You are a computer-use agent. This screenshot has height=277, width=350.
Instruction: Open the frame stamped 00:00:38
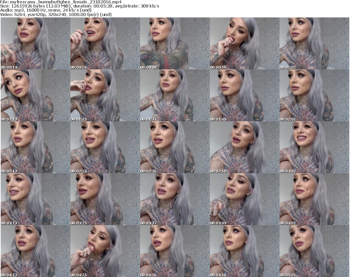pos(175,43)
